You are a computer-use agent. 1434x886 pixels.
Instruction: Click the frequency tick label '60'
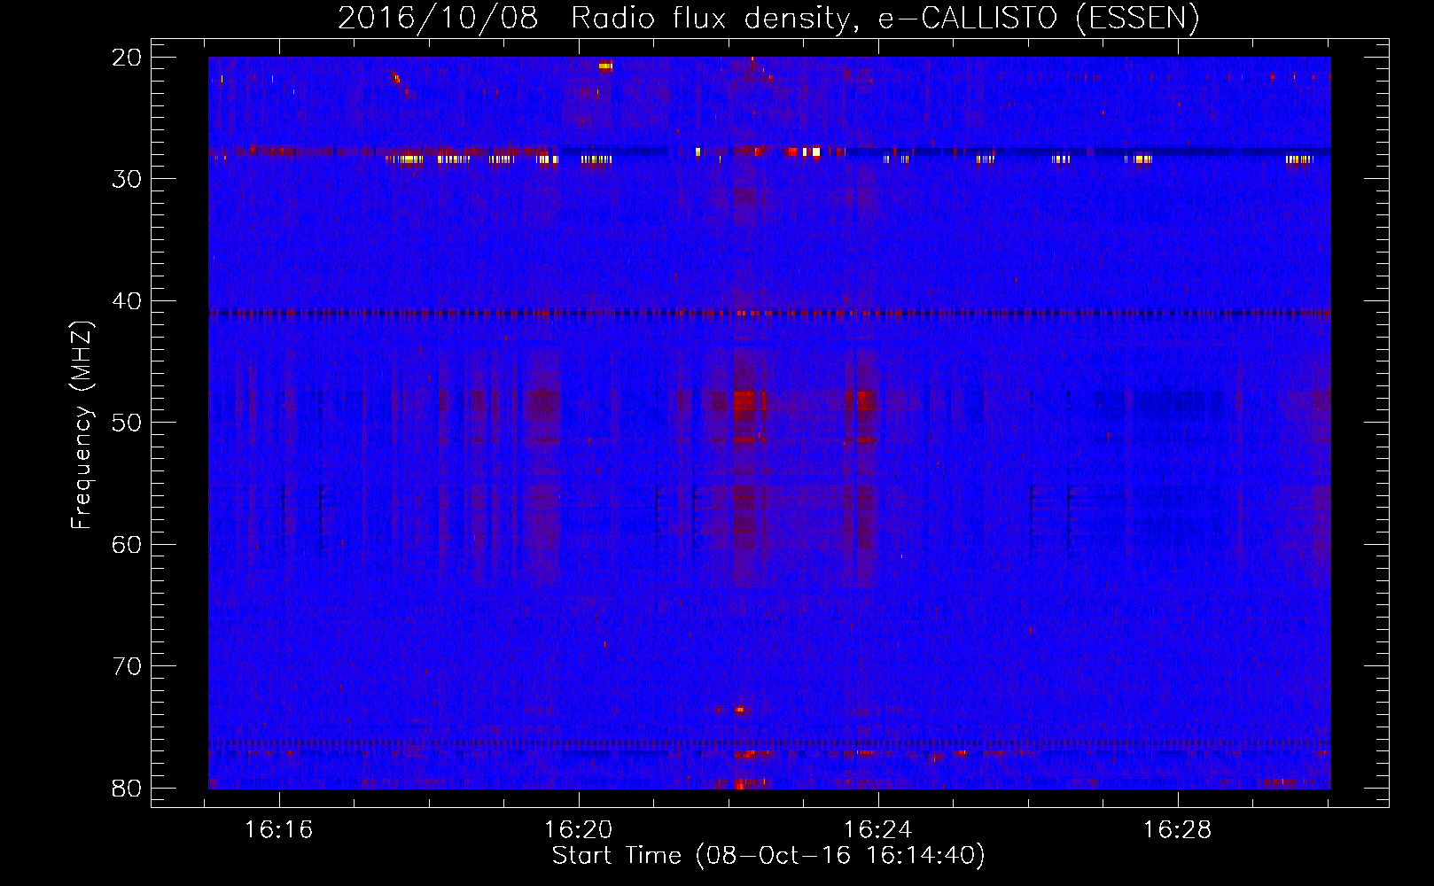tap(127, 544)
